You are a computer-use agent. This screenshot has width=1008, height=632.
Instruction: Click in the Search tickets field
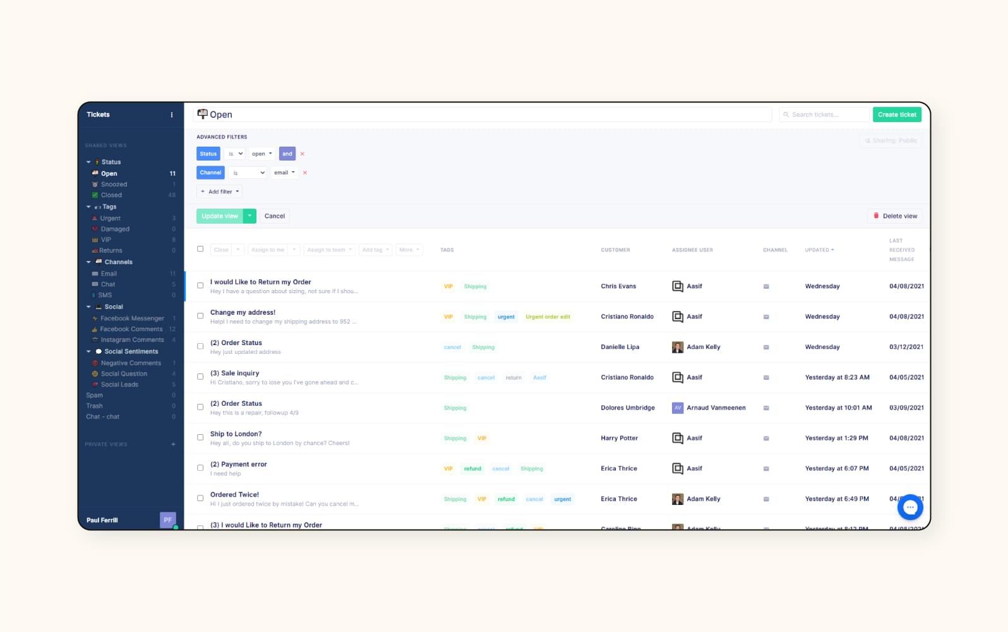[x=824, y=114]
